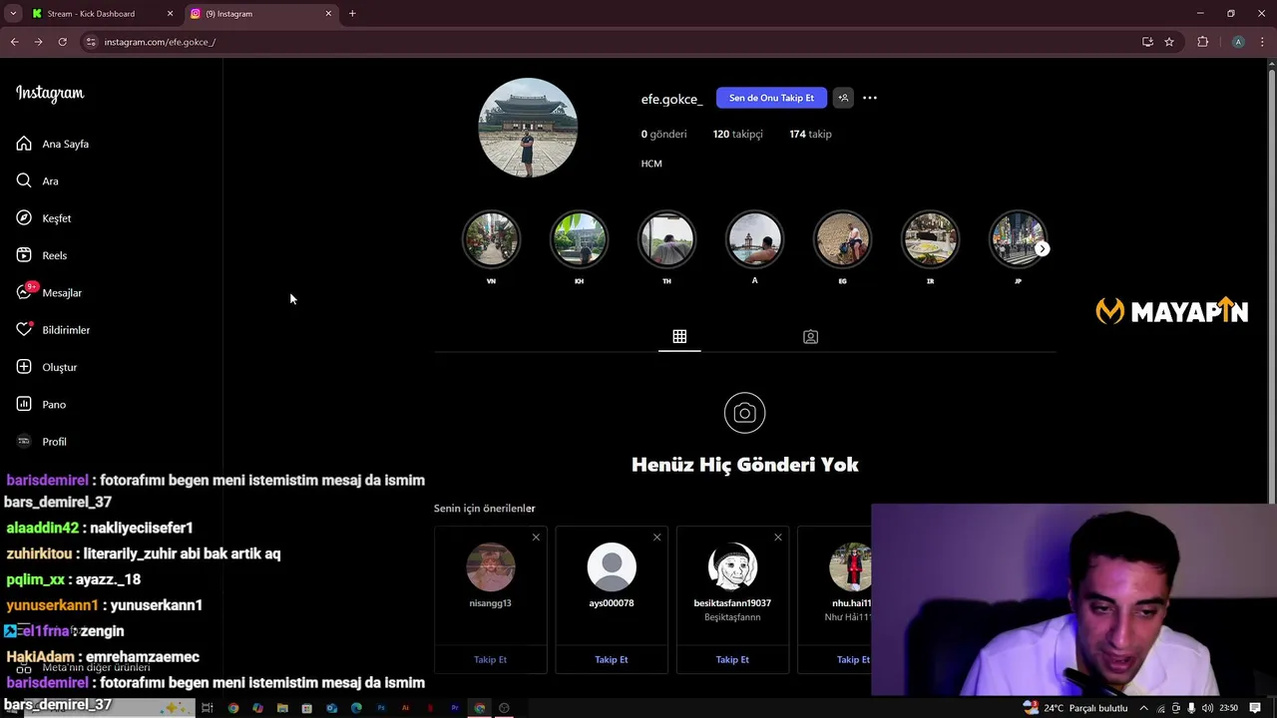Open the JP story highlight
1277x718 pixels.
(x=1016, y=239)
